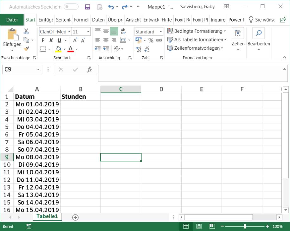290x231 pixels.
Task: Click the Save disk icon
Action: pyautogui.click(x=88, y=7)
